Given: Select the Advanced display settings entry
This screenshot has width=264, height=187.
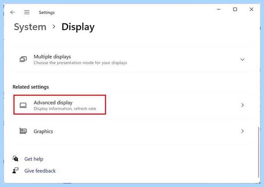Looking at the screenshot, I should (131, 105).
